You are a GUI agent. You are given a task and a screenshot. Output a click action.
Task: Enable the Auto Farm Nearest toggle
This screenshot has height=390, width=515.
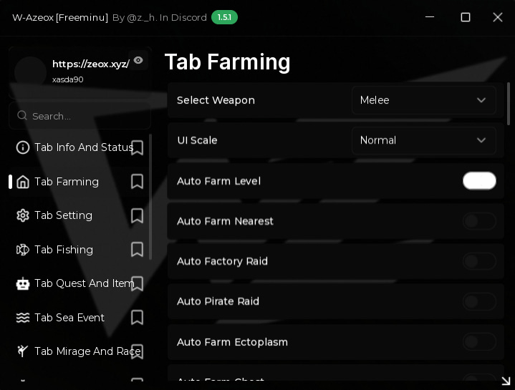click(479, 221)
